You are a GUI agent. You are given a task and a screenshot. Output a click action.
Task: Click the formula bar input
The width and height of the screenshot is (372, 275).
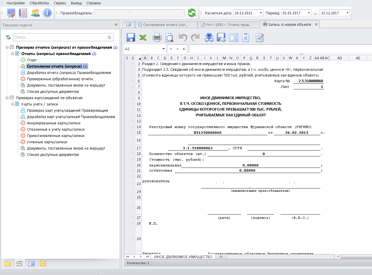280,49
